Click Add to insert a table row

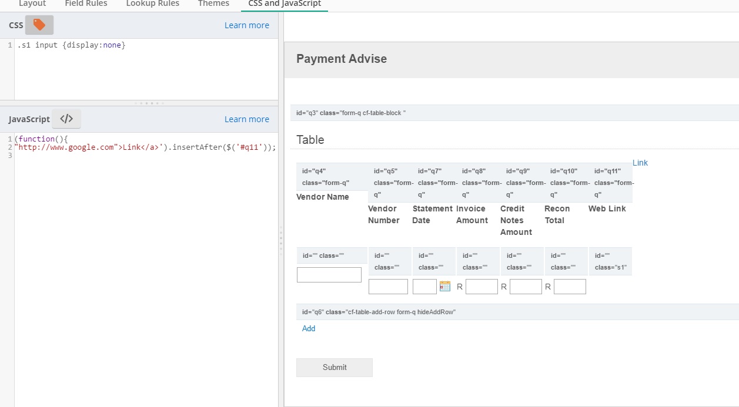(x=309, y=328)
